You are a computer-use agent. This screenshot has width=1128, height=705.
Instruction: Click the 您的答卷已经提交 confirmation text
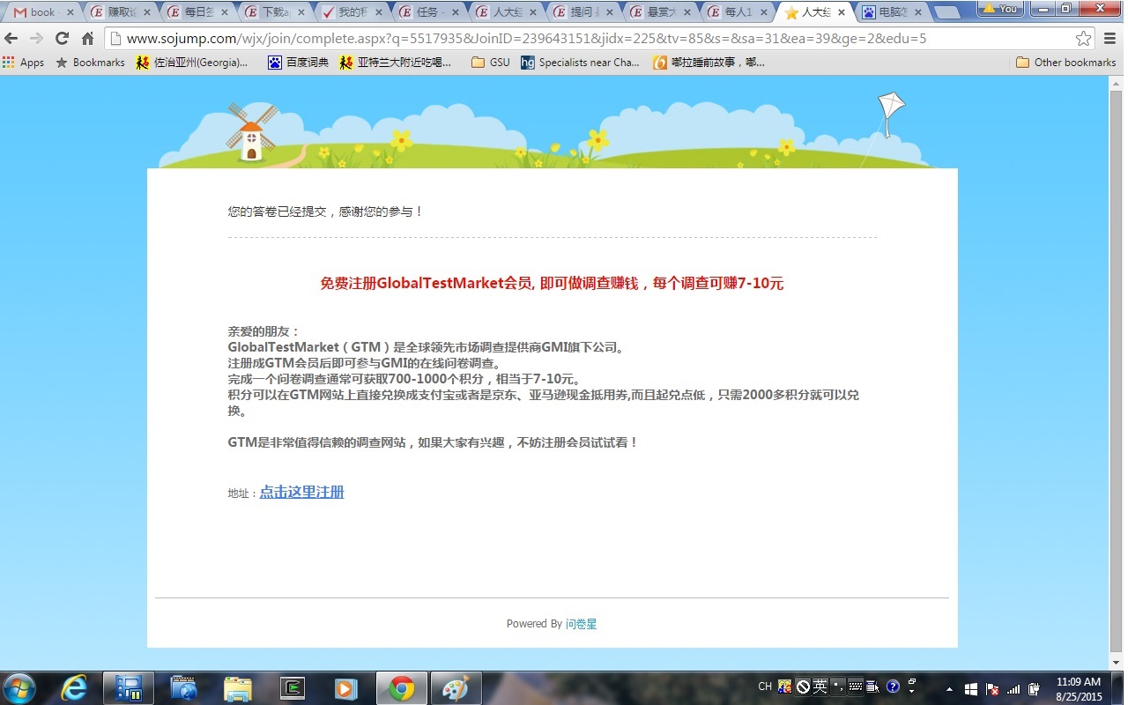325,211
